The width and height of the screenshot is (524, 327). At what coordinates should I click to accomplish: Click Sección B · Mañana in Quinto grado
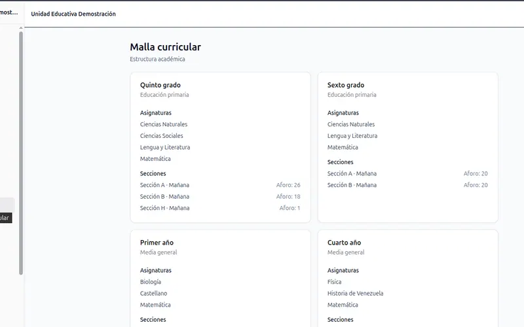(x=165, y=197)
